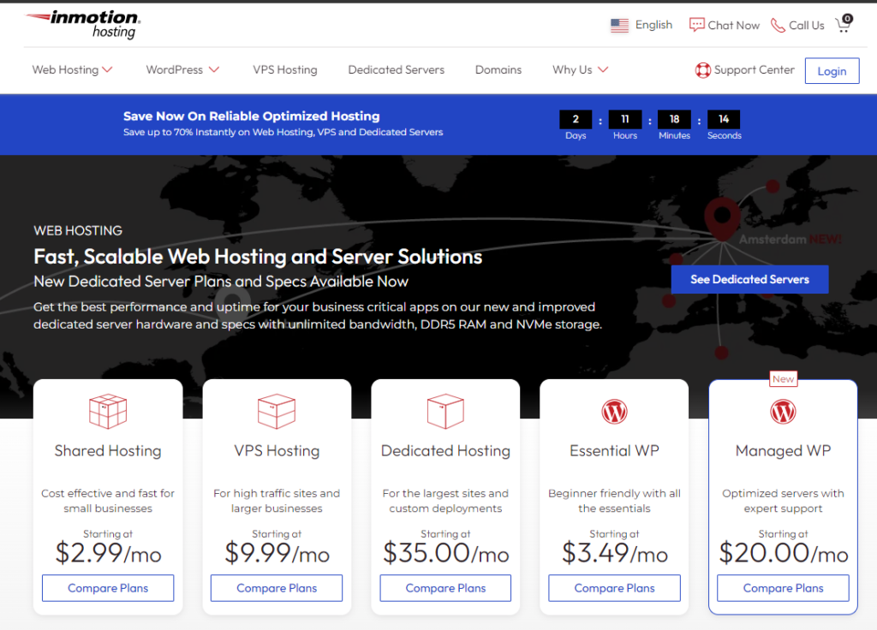The height and width of the screenshot is (630, 877).
Task: Open the Support Center link
Action: pos(754,70)
